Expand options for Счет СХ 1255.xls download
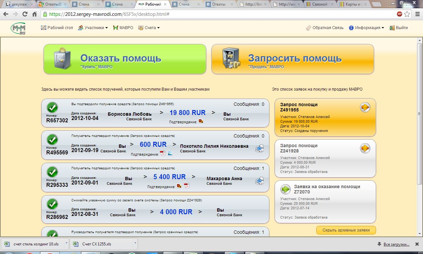The image size is (423, 254). point(135,244)
